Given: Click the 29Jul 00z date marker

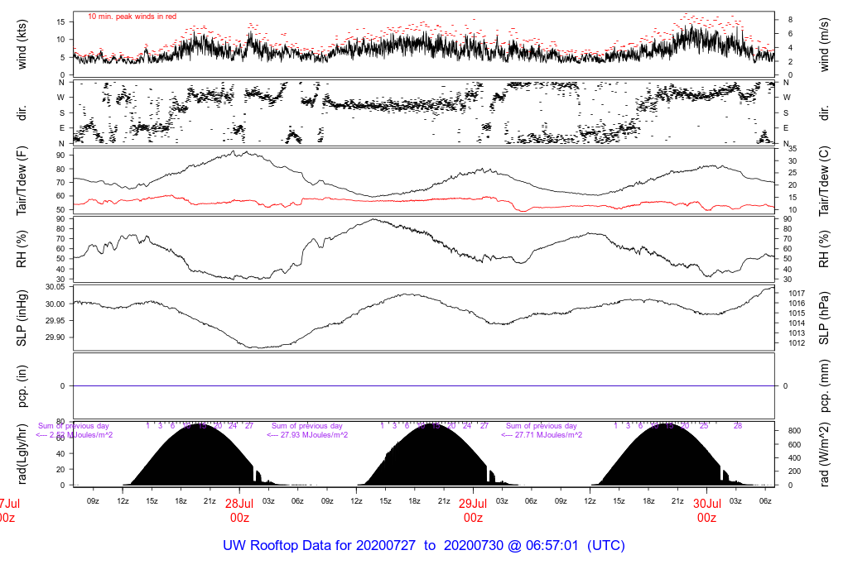Looking at the screenshot, I should pyautogui.click(x=473, y=510).
